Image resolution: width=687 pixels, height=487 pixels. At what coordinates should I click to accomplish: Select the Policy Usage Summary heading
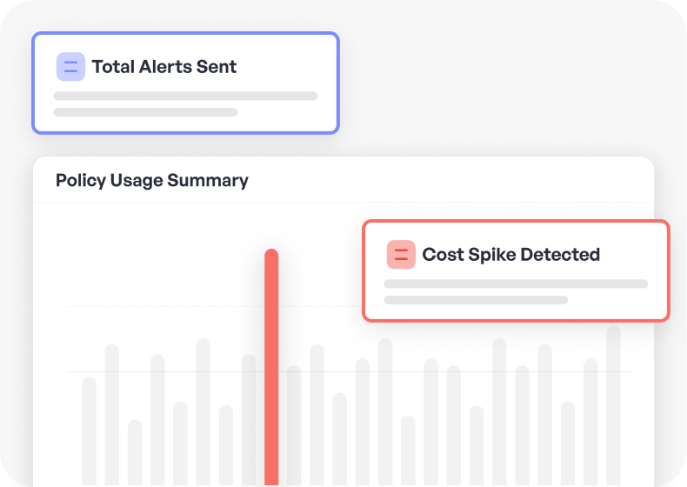152,181
